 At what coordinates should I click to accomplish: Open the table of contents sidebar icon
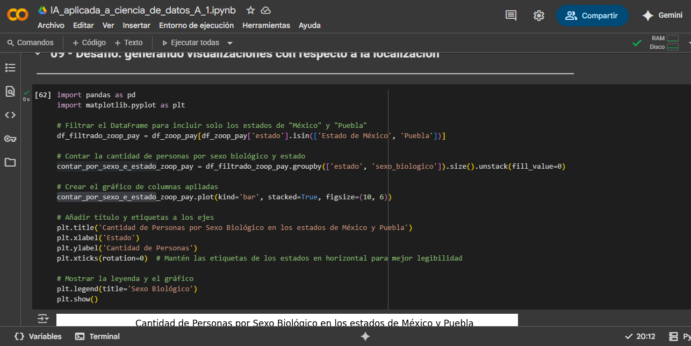pos(10,68)
